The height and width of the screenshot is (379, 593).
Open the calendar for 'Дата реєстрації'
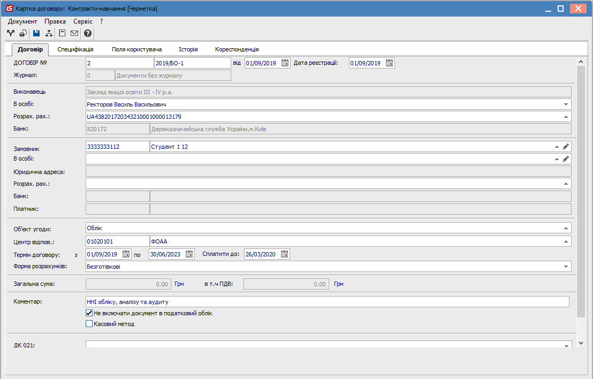tap(390, 63)
